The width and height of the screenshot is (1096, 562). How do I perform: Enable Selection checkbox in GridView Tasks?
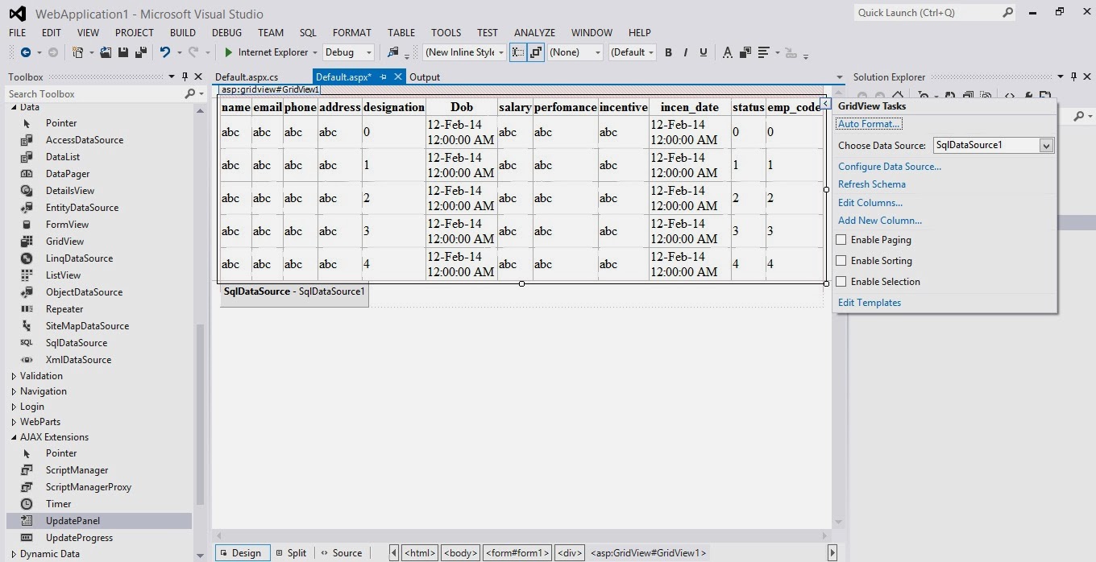click(841, 282)
